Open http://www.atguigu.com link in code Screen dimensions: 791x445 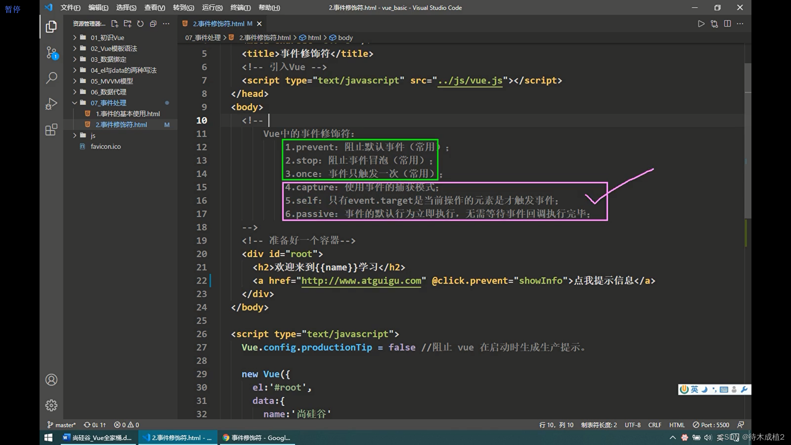click(361, 281)
